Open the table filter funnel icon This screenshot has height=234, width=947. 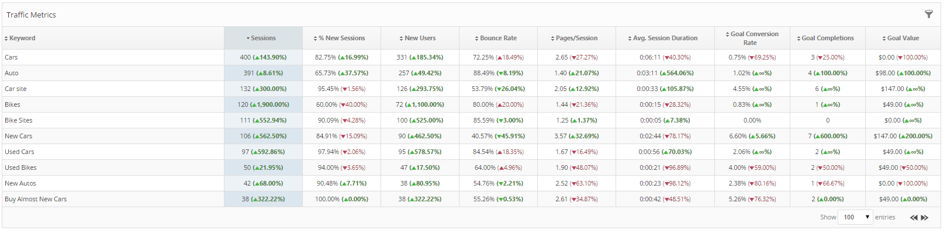click(928, 15)
